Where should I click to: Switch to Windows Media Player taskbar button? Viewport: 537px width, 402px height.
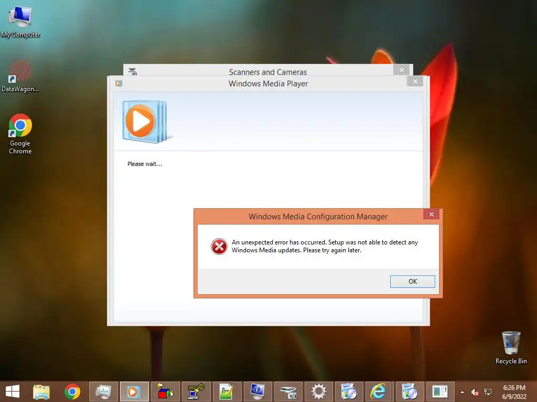(134, 392)
